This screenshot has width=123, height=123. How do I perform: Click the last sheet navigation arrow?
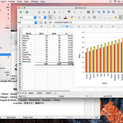(x=26, y=93)
